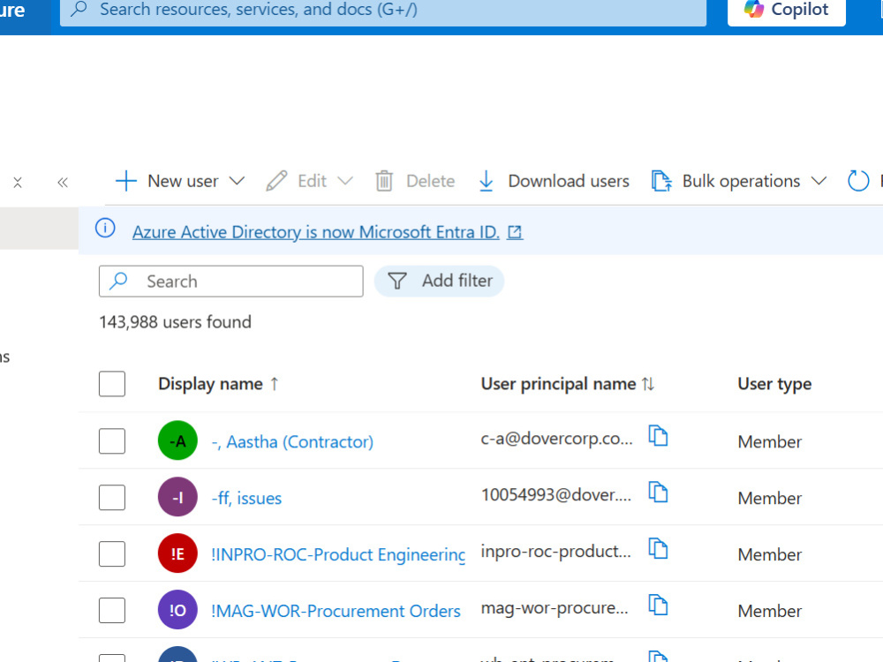Click the 10054993@dover... UPN text
883x662 pixels.
556,495
